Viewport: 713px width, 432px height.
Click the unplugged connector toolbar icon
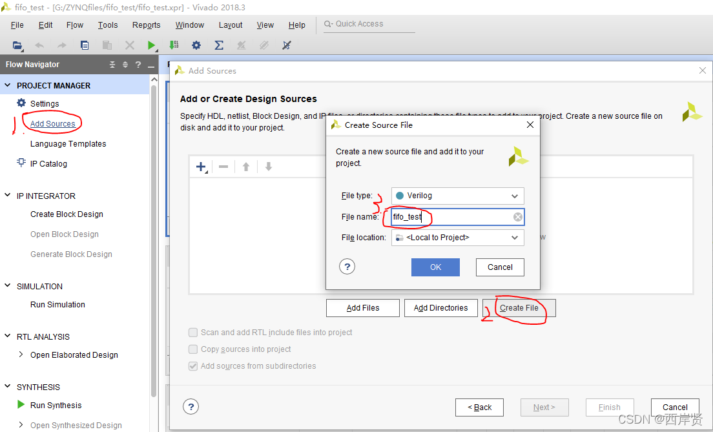[287, 45]
